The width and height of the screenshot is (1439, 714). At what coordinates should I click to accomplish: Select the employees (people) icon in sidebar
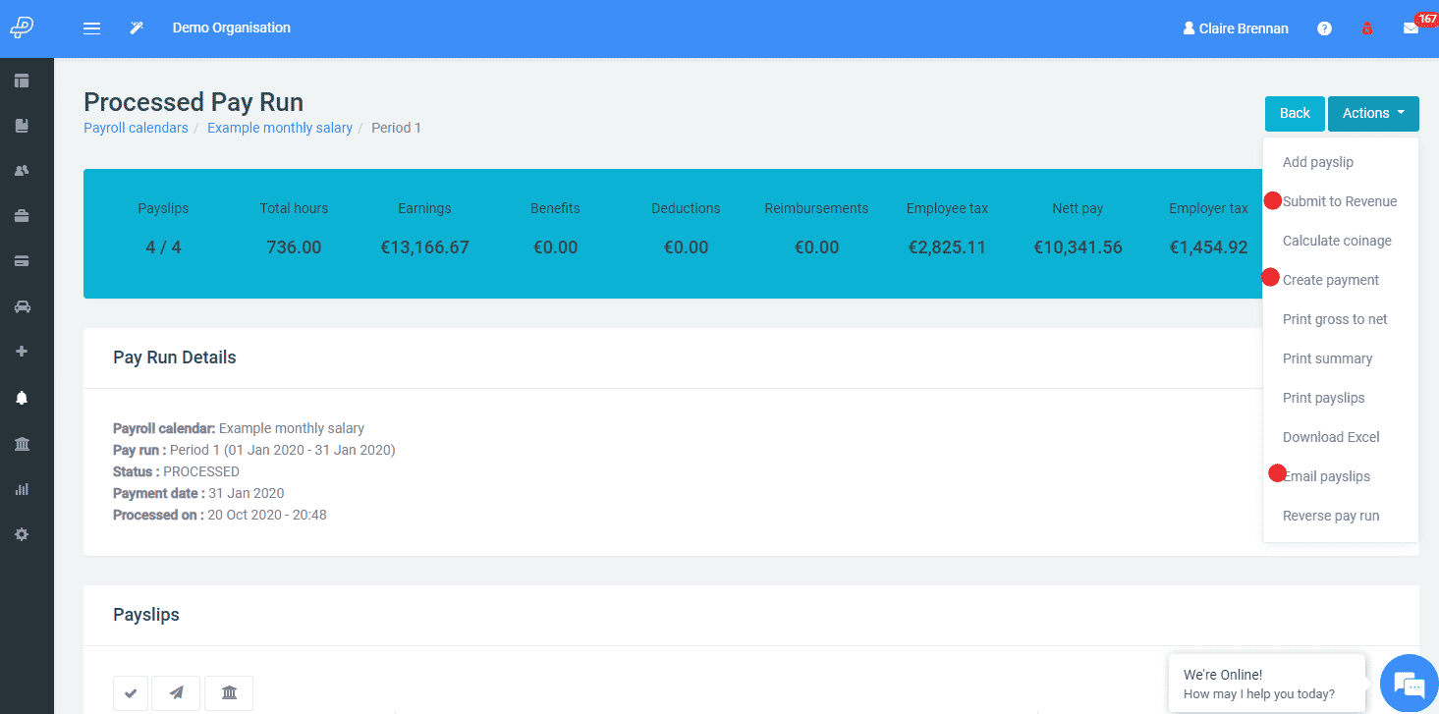point(22,170)
